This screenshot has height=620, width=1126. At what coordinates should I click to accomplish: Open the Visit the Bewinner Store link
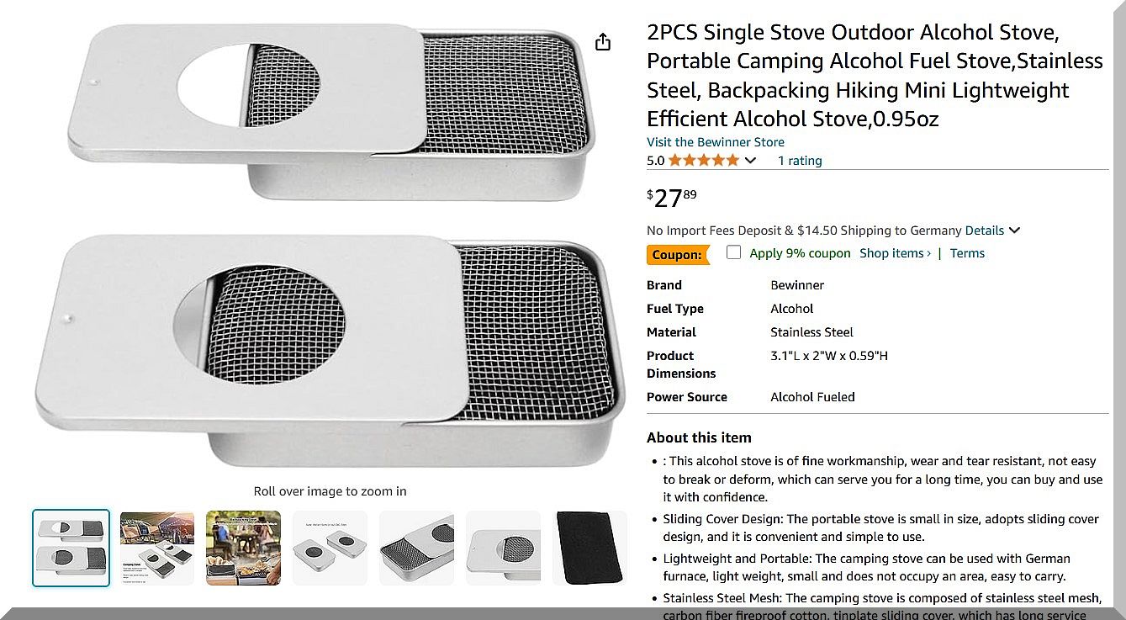pos(715,142)
